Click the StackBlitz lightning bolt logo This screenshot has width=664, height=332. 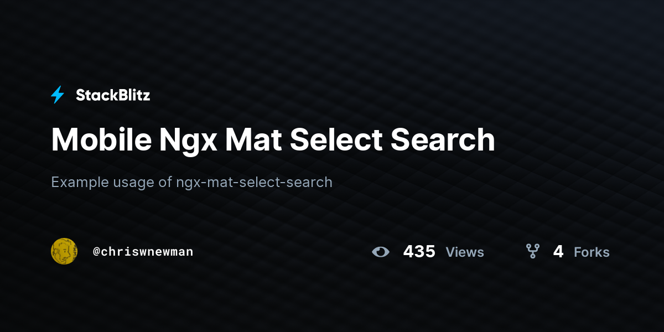coord(58,95)
